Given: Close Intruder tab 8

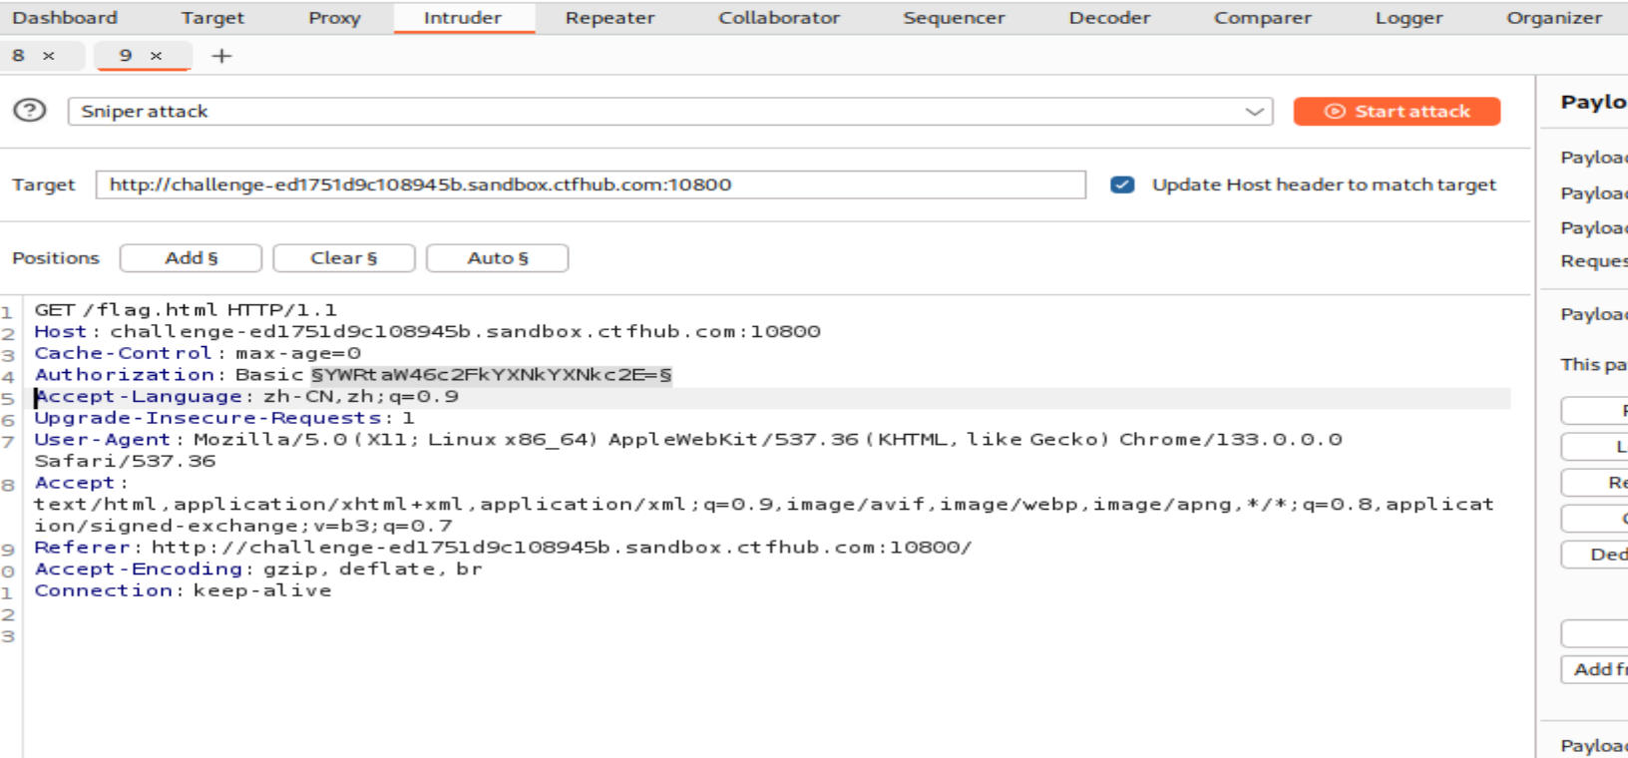Looking at the screenshot, I should click(x=49, y=56).
